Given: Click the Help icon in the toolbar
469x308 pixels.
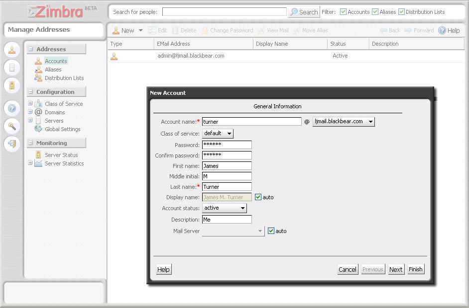Looking at the screenshot, I should coord(442,30).
